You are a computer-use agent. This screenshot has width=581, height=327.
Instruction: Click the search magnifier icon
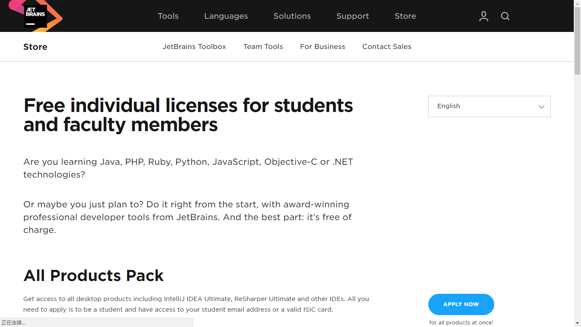505,16
